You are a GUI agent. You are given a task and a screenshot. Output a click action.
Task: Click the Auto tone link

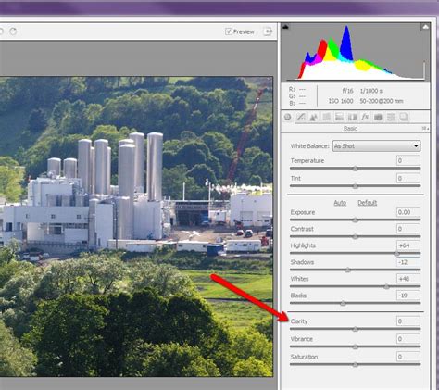point(340,203)
